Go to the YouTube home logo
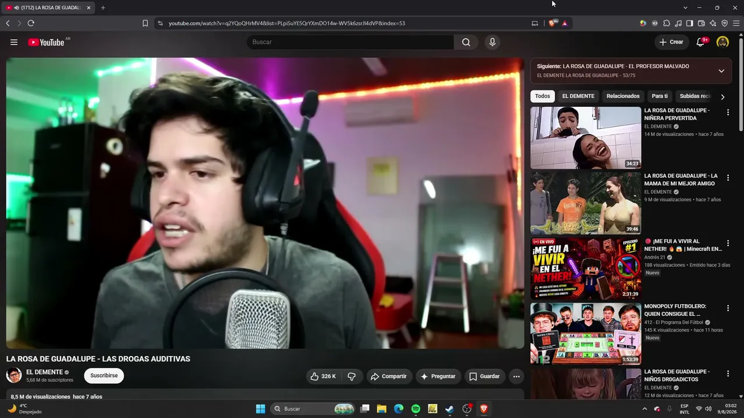 coord(46,42)
